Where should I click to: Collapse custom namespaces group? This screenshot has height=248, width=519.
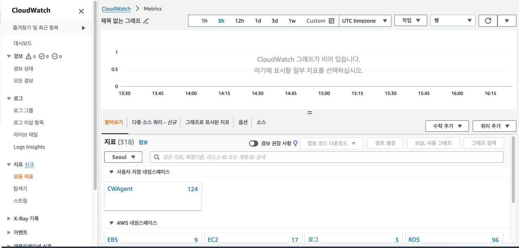112,172
